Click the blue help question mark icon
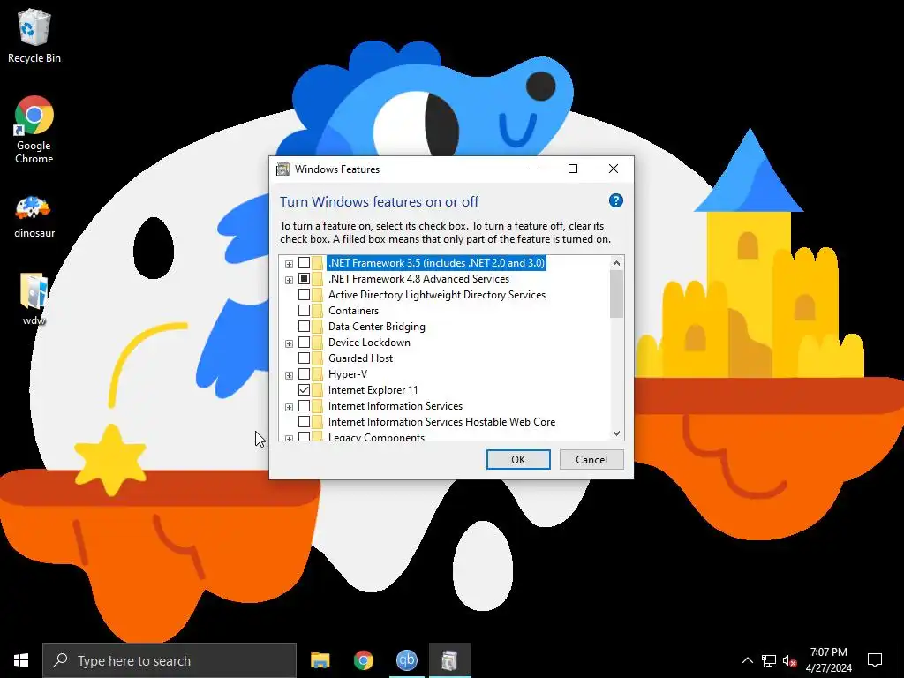This screenshot has width=904, height=678. coord(615,200)
